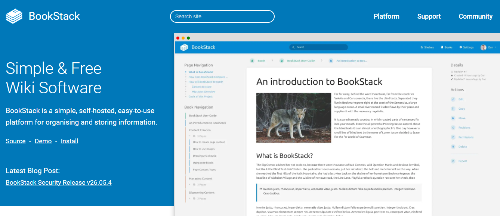Image resolution: width=500 pixels, height=216 pixels.
Task: Click 'How does BookStack Compare ...' in Page Navigation
Action: [x=208, y=77]
